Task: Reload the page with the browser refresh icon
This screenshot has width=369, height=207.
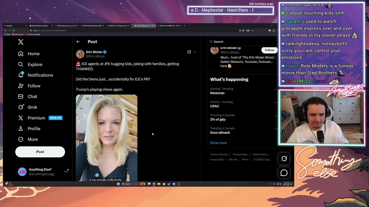Action: [x=14, y=30]
